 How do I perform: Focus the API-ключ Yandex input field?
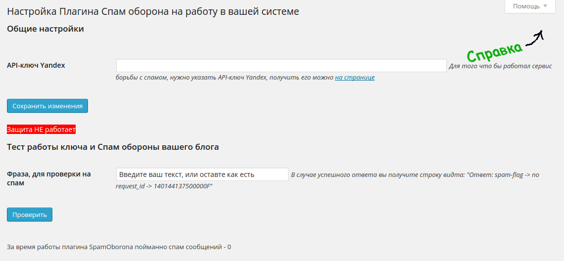pyautogui.click(x=281, y=66)
